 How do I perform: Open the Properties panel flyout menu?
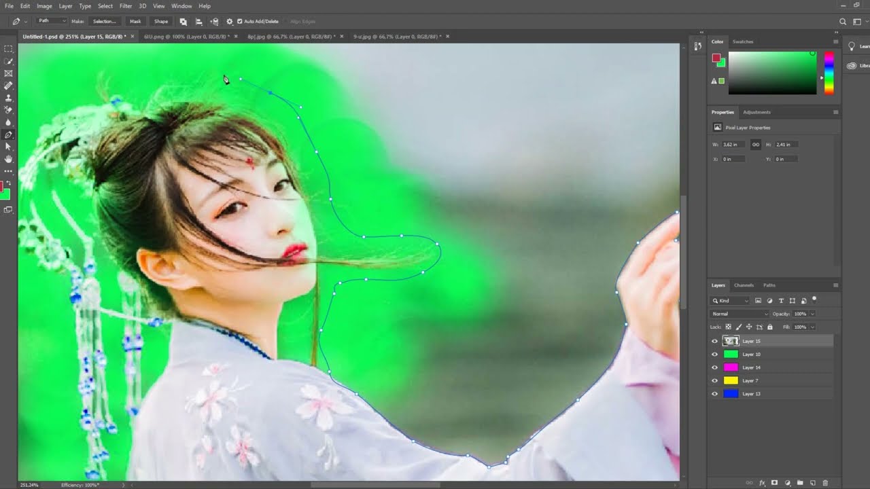[835, 112]
